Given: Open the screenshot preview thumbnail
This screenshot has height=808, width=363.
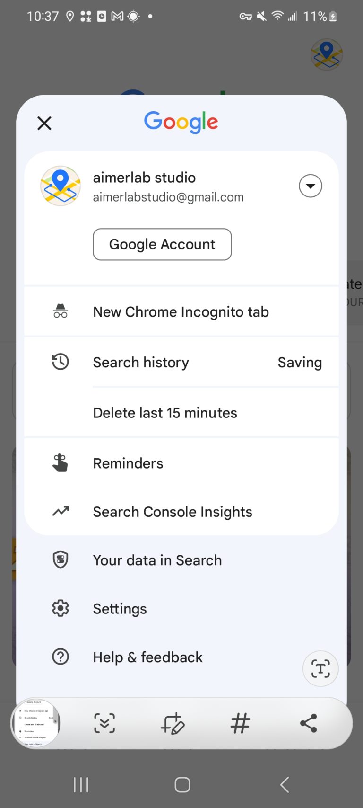Looking at the screenshot, I should [36, 723].
